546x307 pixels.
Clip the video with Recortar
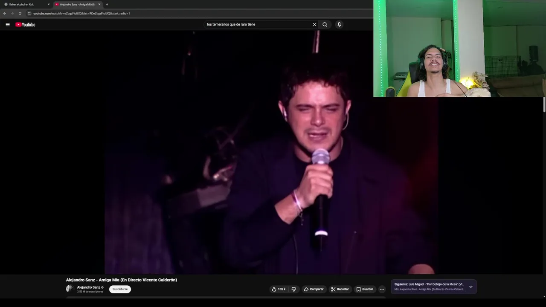tap(340, 289)
